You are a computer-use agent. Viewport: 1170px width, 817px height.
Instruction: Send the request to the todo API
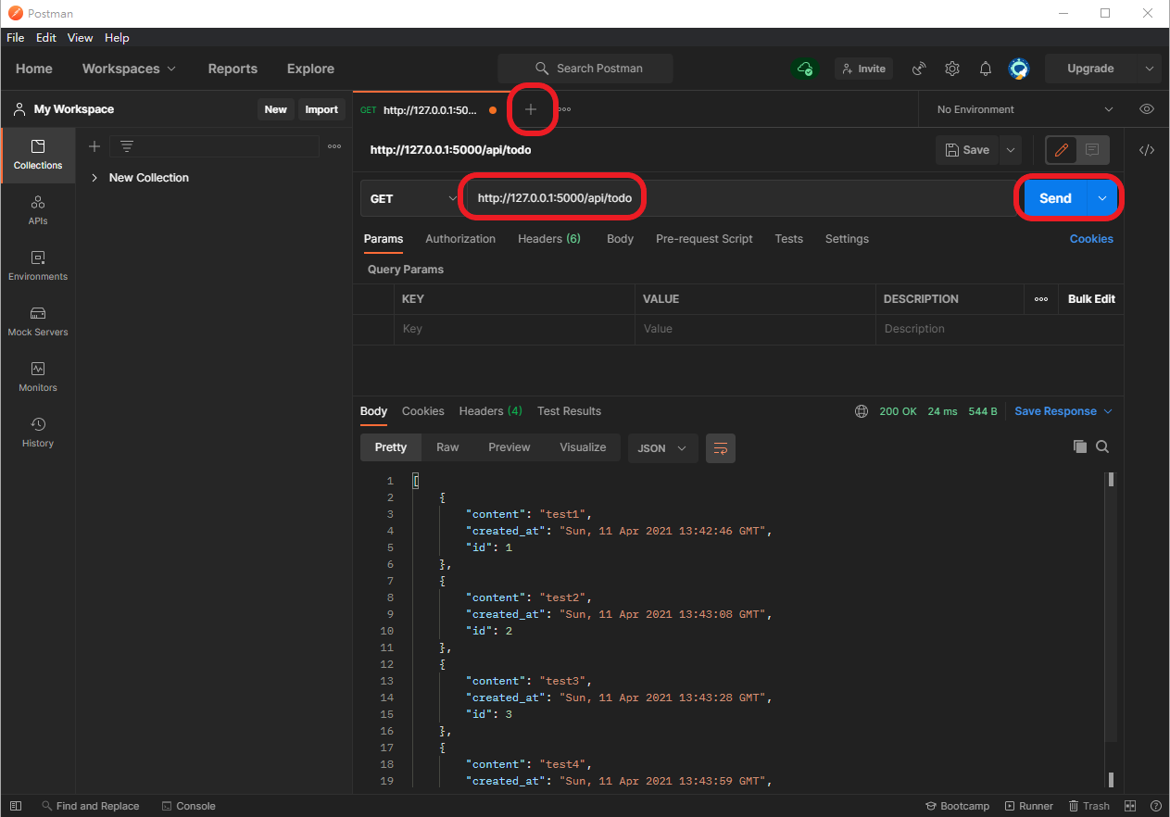click(1054, 197)
